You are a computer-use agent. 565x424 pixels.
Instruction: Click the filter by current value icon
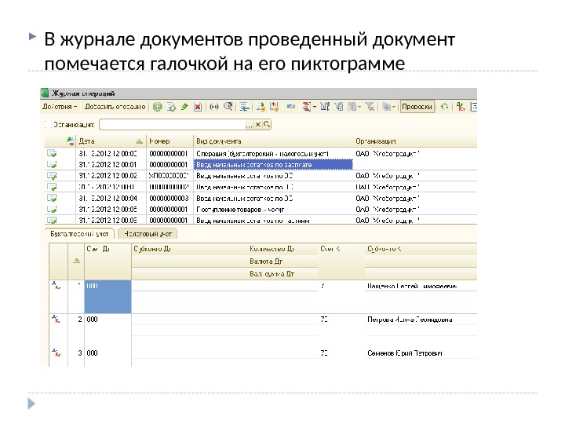(339, 107)
